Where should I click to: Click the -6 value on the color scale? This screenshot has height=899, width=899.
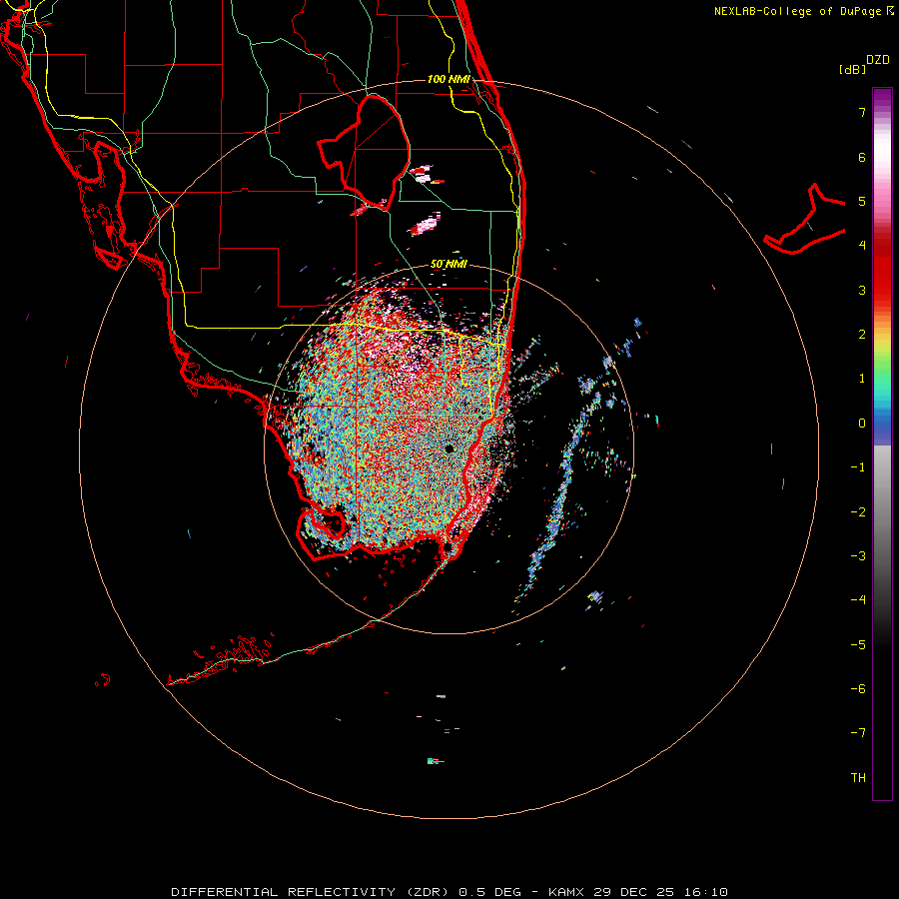(858, 689)
